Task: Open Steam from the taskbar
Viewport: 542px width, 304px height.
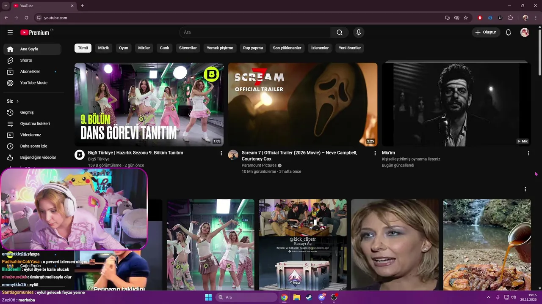Action: 309,297
